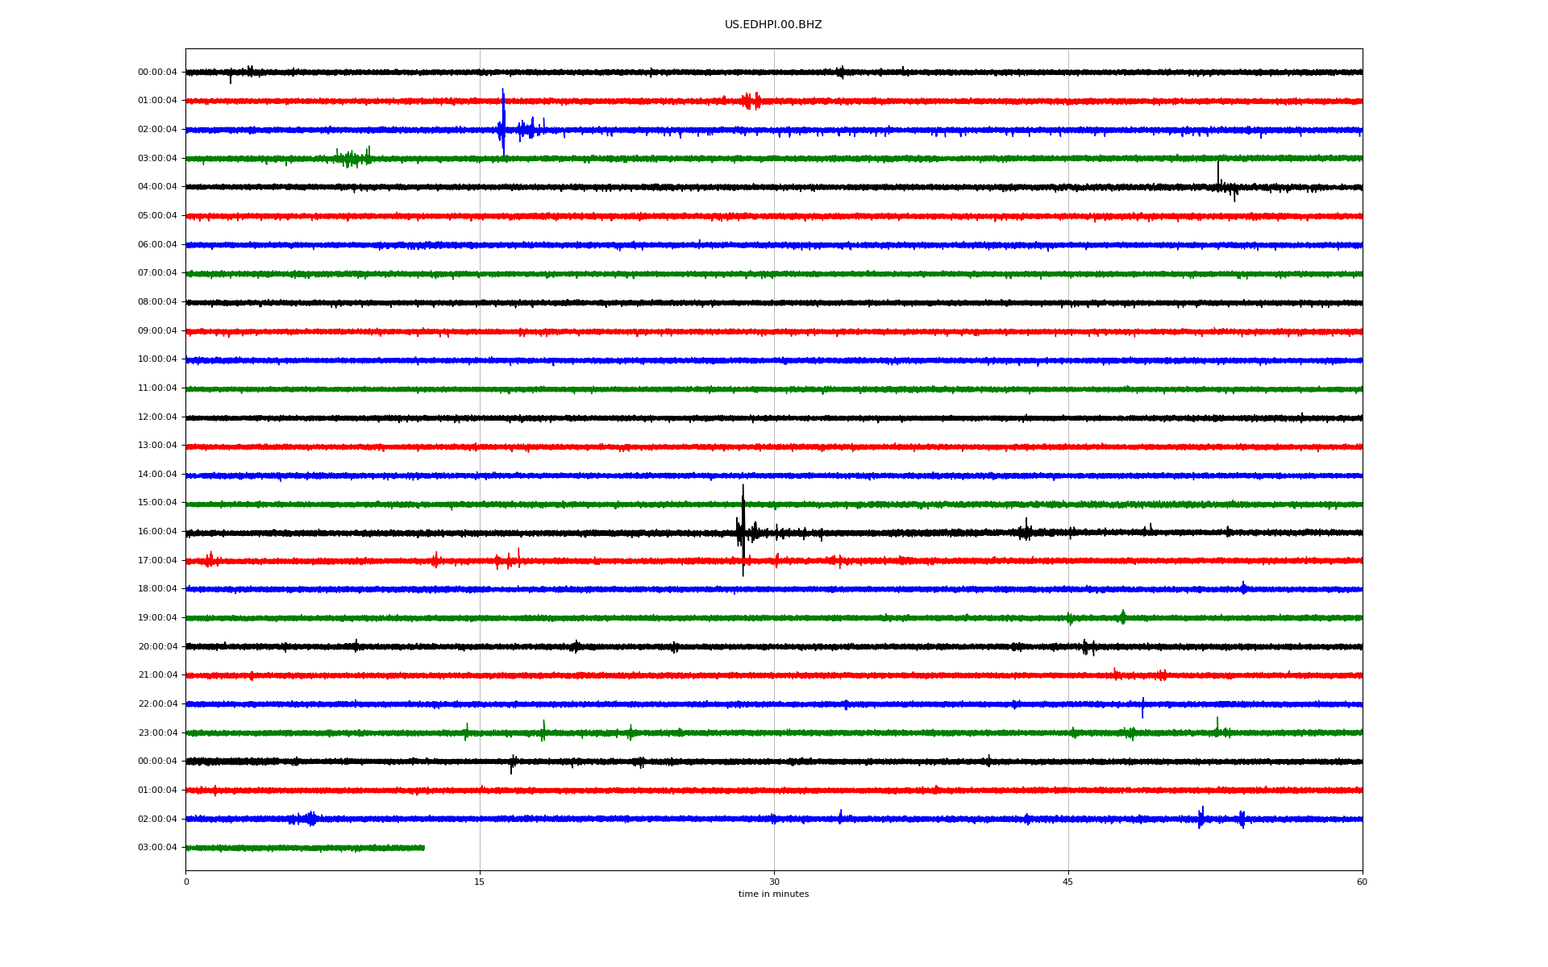Click the x-axis tick label 0
Screen dimensions: 1548x967
pos(186,882)
